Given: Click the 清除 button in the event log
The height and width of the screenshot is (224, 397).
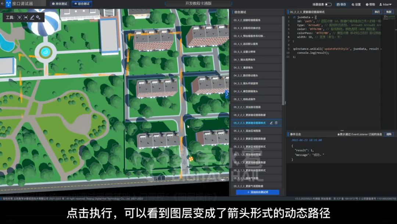Looking at the screenshot, I should (389, 134).
